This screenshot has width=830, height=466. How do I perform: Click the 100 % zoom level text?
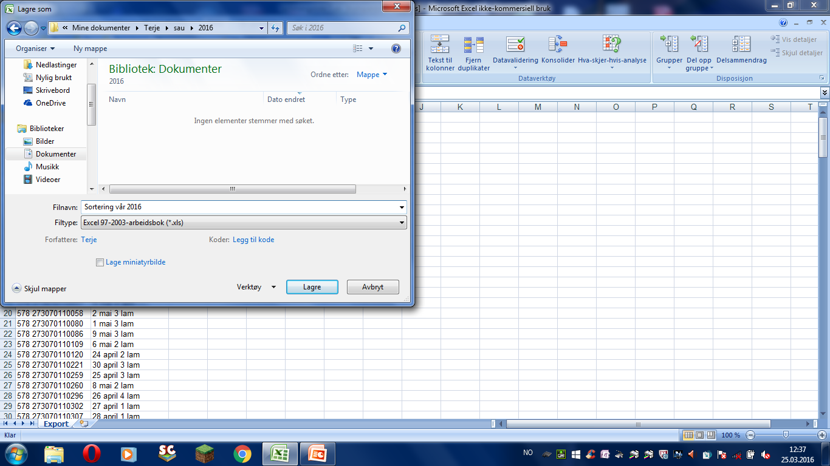pos(730,435)
